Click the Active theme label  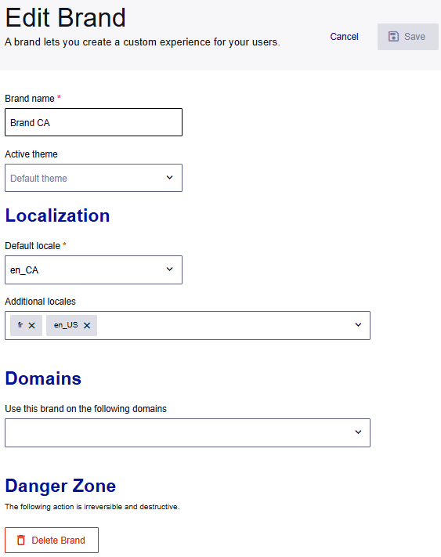click(31, 154)
